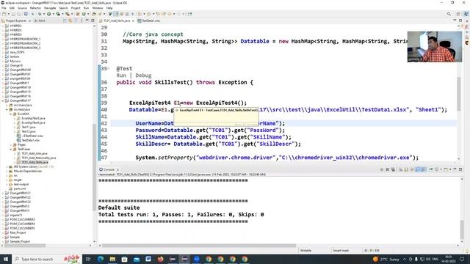Click the Open Perspective icon
The image size is (470, 264).
click(x=458, y=14)
